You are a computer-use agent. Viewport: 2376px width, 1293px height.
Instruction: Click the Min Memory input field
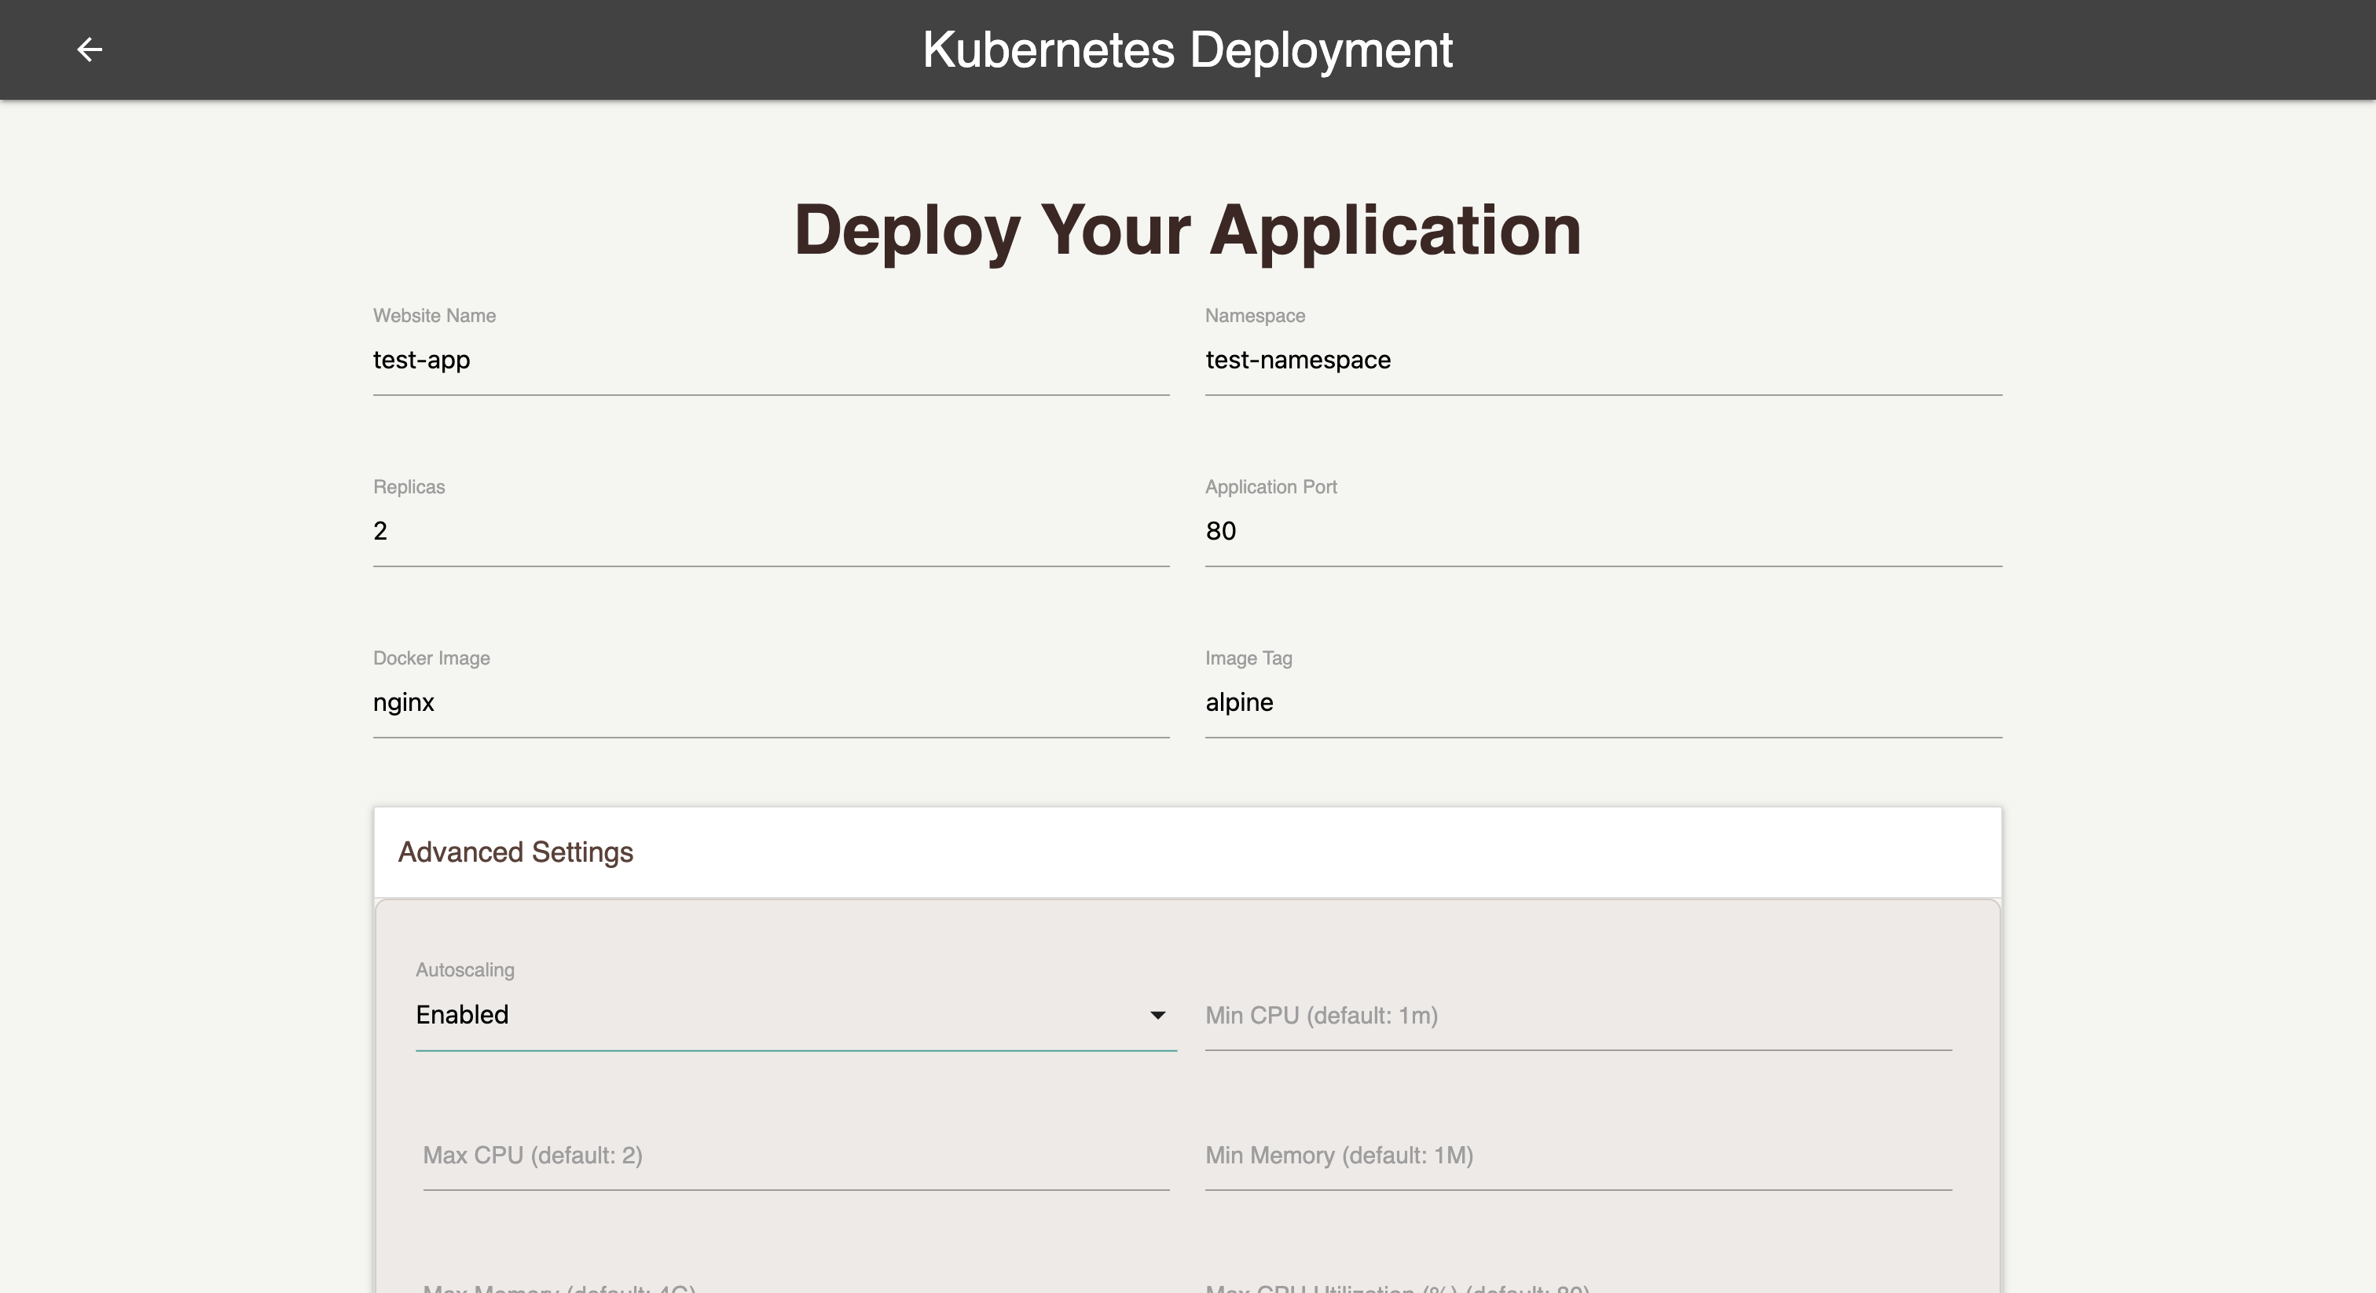pos(1577,1156)
